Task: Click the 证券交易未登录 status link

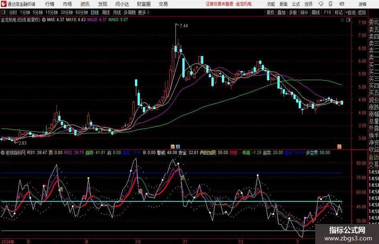Action: (219, 4)
